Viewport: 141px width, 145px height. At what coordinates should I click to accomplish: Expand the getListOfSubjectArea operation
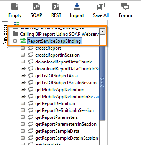click(x=23, y=76)
